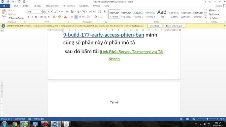Click VIETNAMESE language in status bar

[39, 119]
